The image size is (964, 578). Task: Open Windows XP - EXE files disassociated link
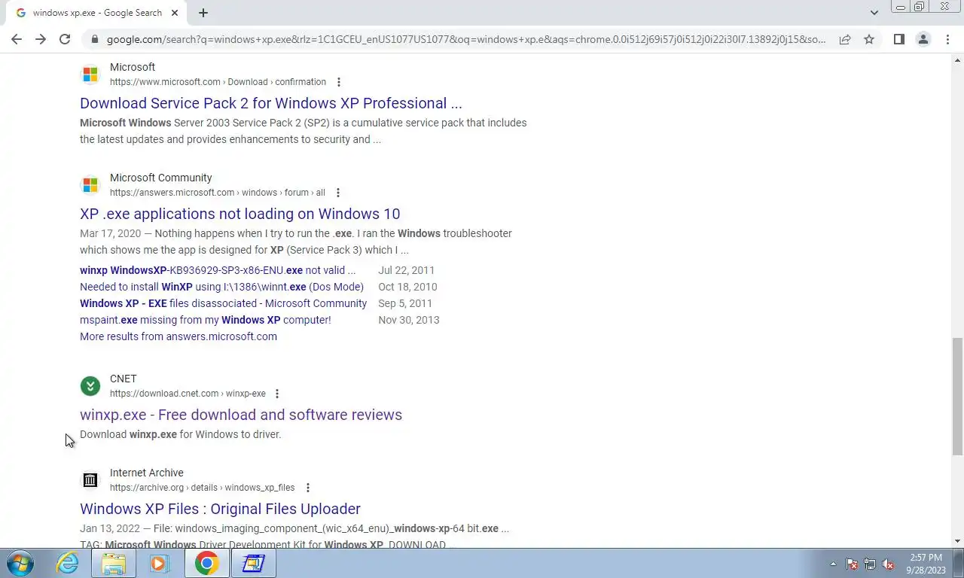223,303
